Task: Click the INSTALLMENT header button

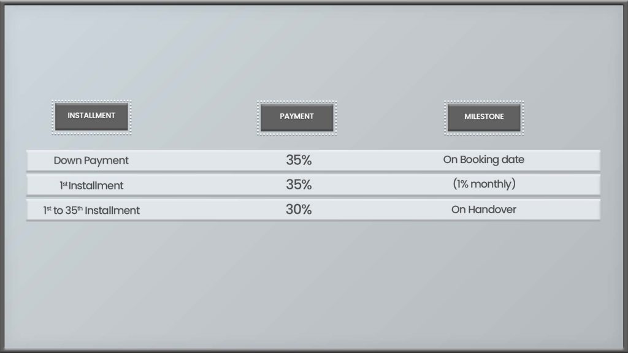Action: pos(91,116)
